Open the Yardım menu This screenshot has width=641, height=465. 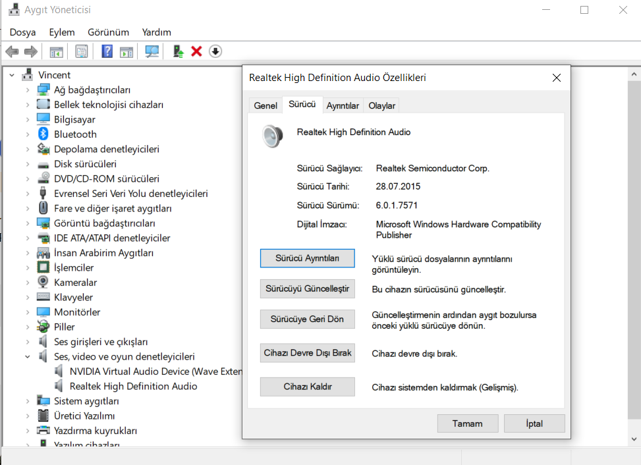pos(157,32)
